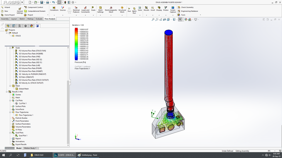The width and height of the screenshot is (282, 158).
Task: Open Structural Mesh tool
Action: [122, 9]
